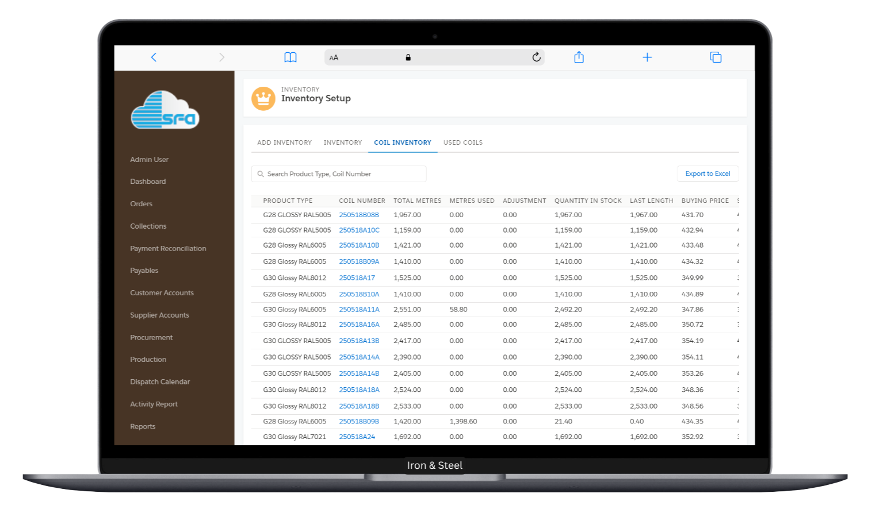Click the Export to Excel button
The image size is (879, 505).
pyautogui.click(x=708, y=174)
